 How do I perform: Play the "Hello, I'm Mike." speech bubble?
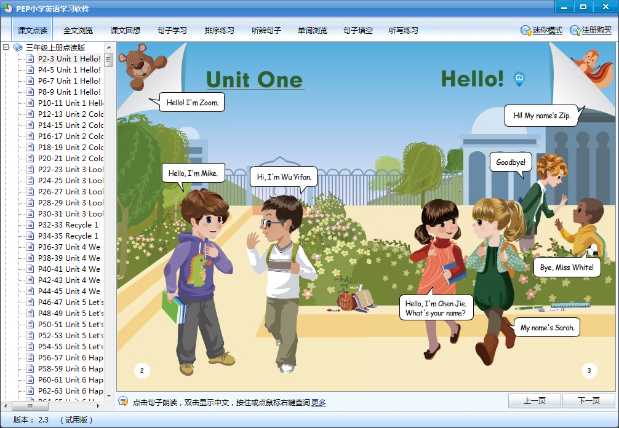coord(193,173)
